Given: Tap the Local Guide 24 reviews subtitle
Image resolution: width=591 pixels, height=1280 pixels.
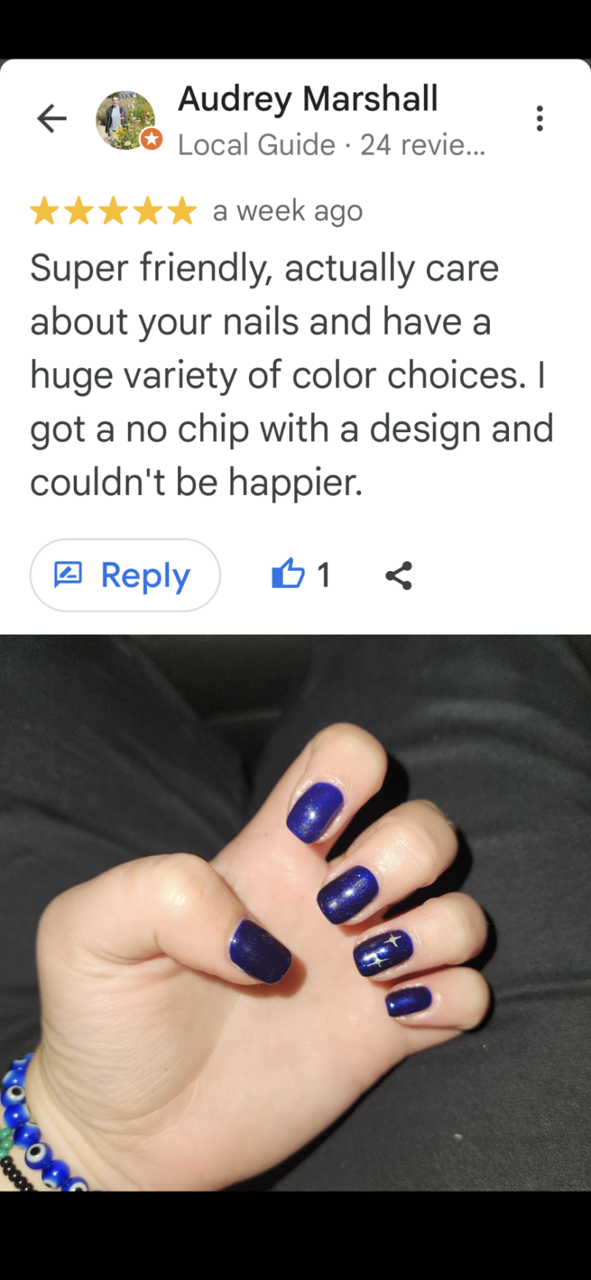Looking at the screenshot, I should (x=332, y=145).
